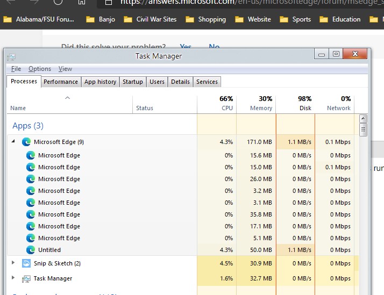The image size is (384, 295).
Task: Open the File menu
Action: tap(16, 69)
